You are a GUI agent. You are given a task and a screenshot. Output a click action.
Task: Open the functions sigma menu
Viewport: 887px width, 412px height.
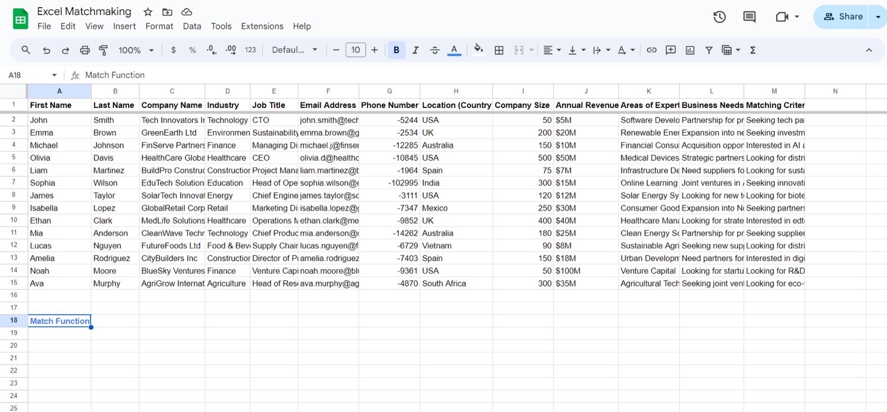753,50
